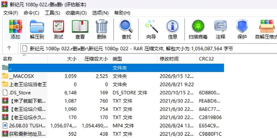Create self-extracting archive (自解压格式) icon
Viewport: 277px width, 138px height.
pyautogui.click(x=267, y=27)
